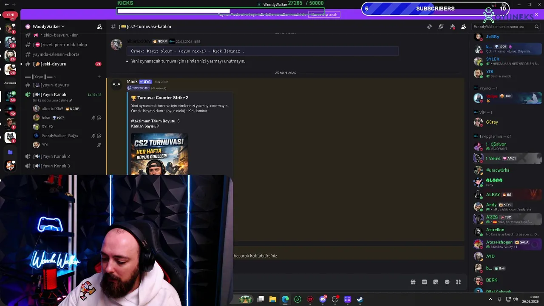The height and width of the screenshot is (306, 544).
Task: Open the emoji picker icon
Action: pyautogui.click(x=447, y=282)
